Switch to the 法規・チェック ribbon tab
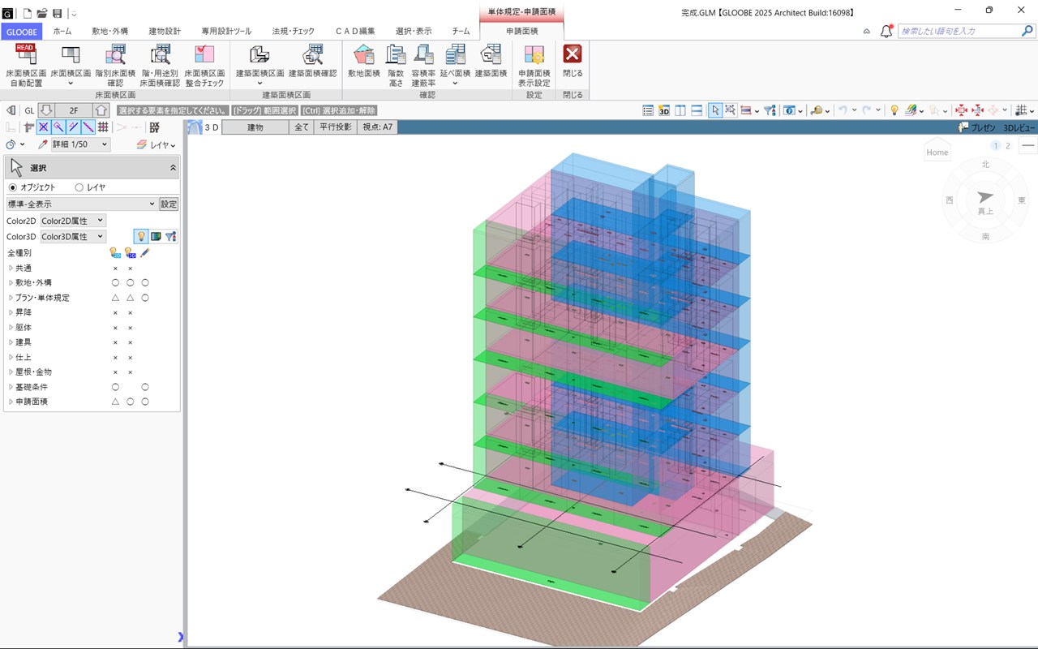This screenshot has height=649, width=1038. (293, 31)
